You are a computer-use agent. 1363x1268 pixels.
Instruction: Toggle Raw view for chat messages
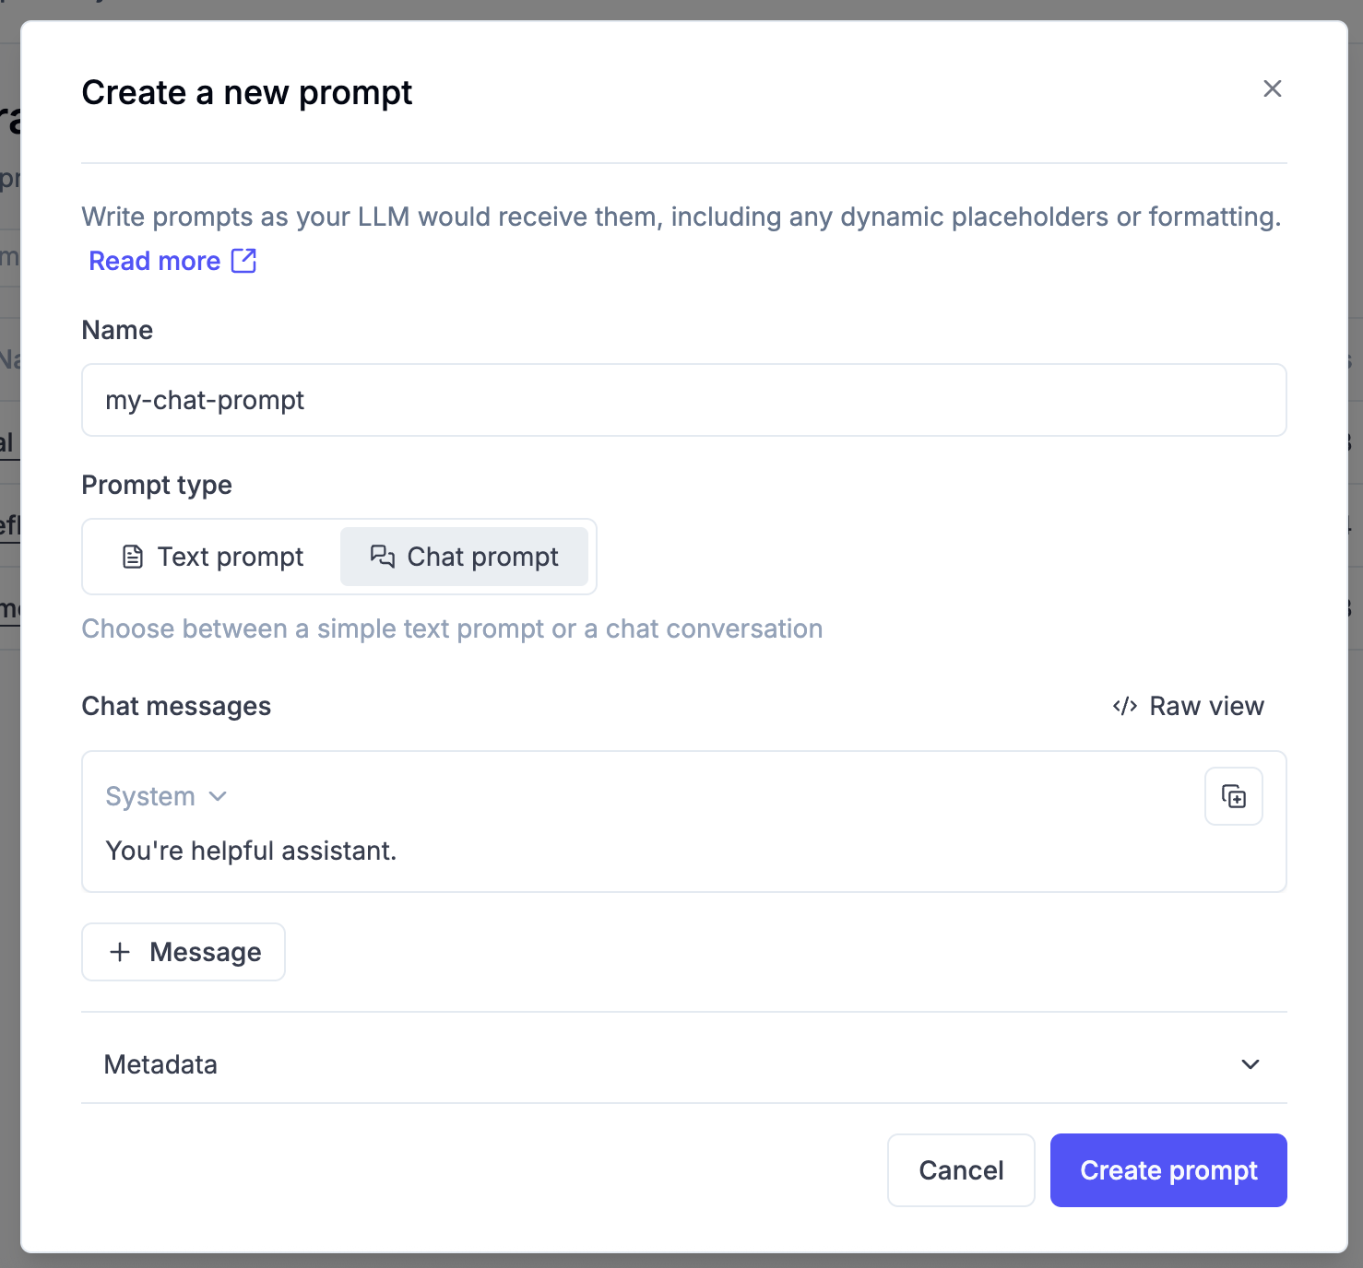tap(1188, 706)
